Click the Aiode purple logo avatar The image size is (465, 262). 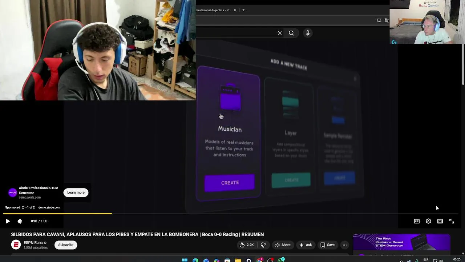coord(13,192)
